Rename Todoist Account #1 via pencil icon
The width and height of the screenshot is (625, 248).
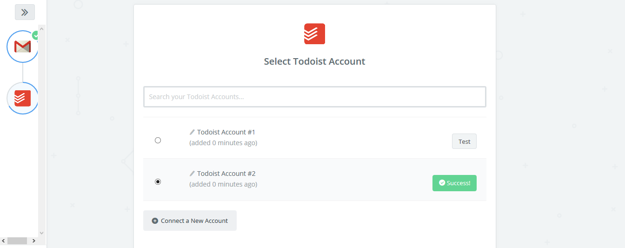[x=192, y=132]
